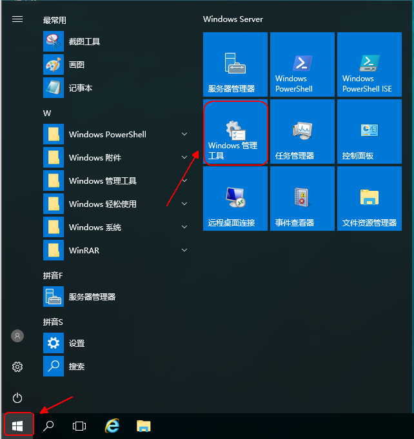Open the Windows PowerShell folder in list
Image resolution: width=414 pixels, height=439 pixels.
115,134
